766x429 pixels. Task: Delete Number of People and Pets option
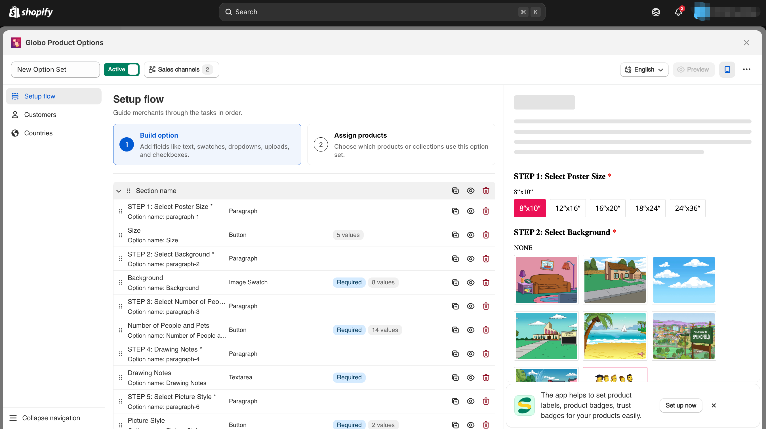click(x=486, y=330)
